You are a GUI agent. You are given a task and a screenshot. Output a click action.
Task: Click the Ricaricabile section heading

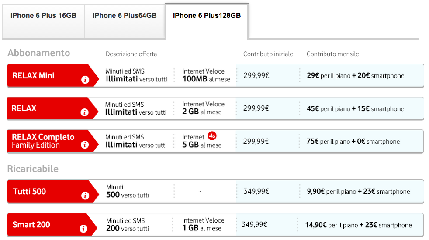point(33,169)
